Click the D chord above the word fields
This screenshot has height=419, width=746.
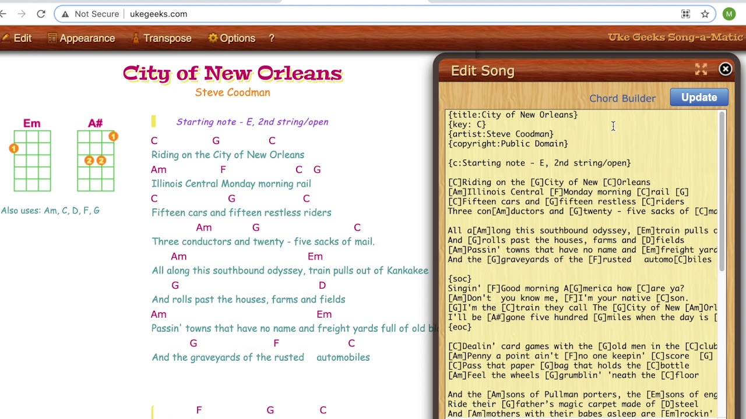322,285
